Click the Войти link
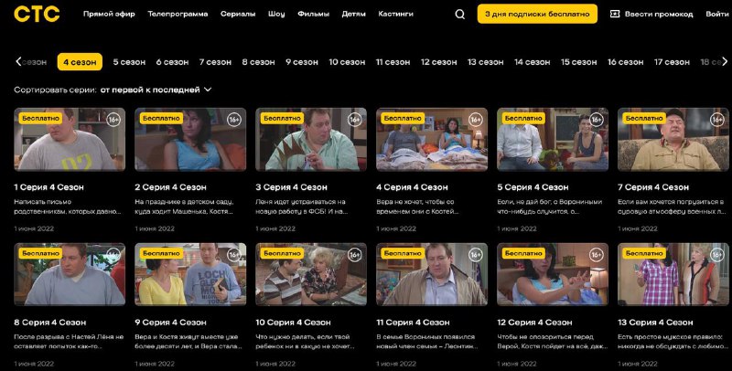Image resolution: width=732 pixels, height=371 pixels. [717, 14]
